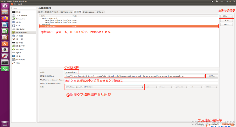The width and height of the screenshot is (236, 127).
Task: Open Ubuntu Dash search in launcher
Action: [5, 6]
